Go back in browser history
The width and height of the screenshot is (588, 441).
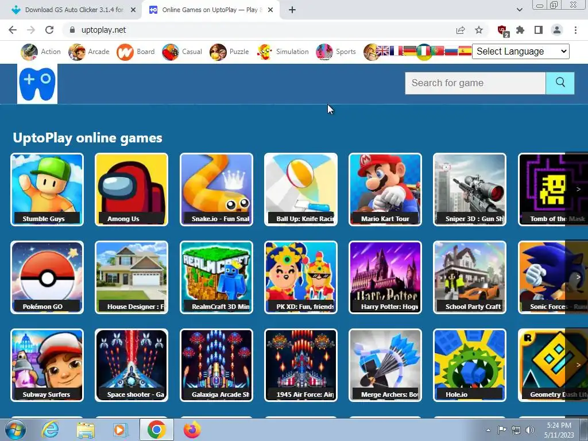pyautogui.click(x=13, y=30)
